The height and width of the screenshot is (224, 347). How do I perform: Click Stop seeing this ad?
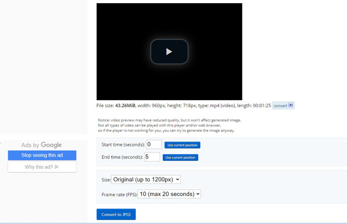coord(42,155)
